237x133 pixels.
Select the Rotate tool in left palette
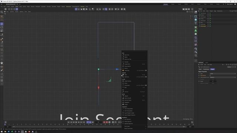(x=2, y=27)
